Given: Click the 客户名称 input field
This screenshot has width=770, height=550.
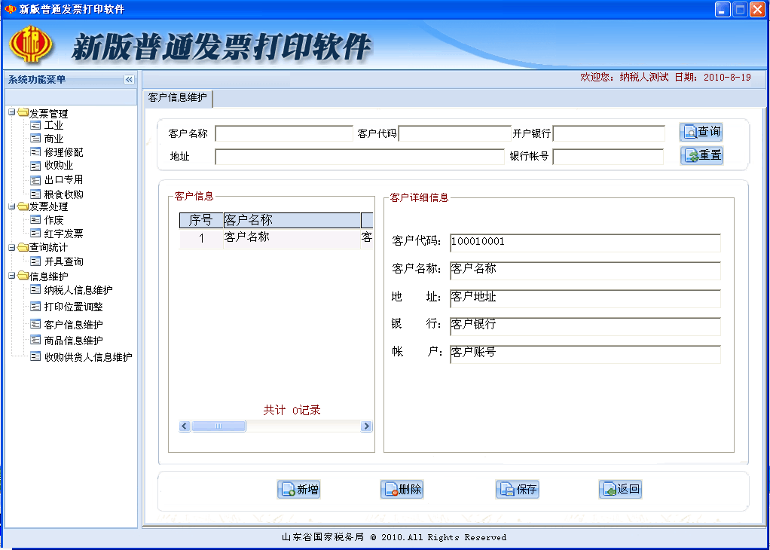Looking at the screenshot, I should pos(284,133).
